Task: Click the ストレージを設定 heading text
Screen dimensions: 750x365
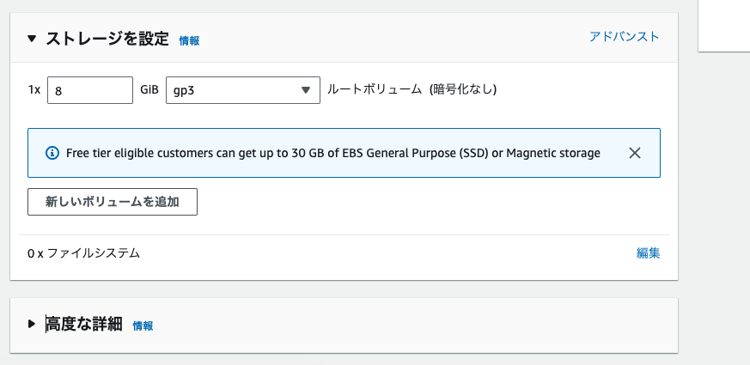Action: [107, 39]
